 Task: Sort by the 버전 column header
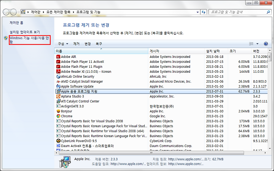(260, 51)
